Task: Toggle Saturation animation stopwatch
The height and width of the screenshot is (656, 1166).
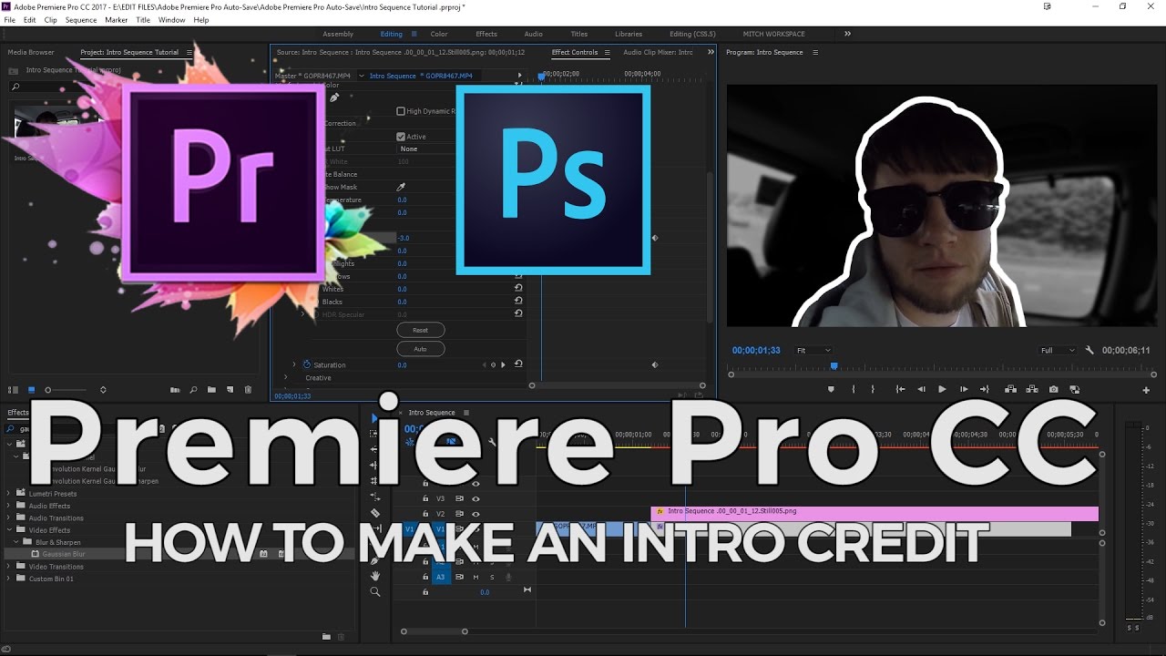Action: point(306,364)
